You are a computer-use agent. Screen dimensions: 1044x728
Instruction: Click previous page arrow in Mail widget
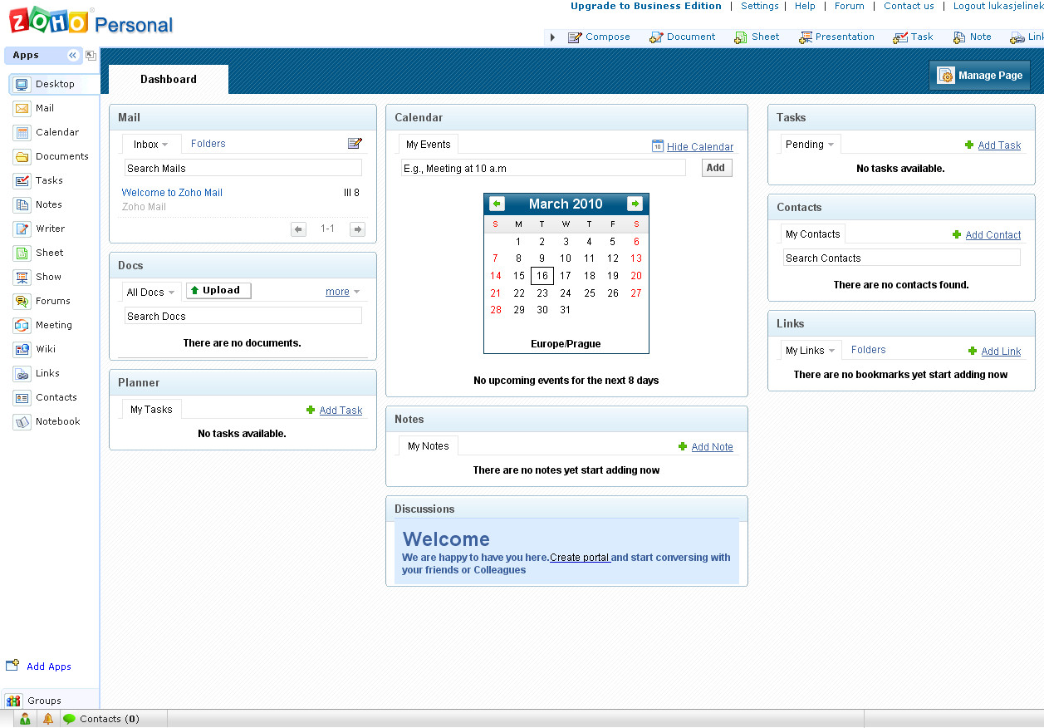[299, 229]
